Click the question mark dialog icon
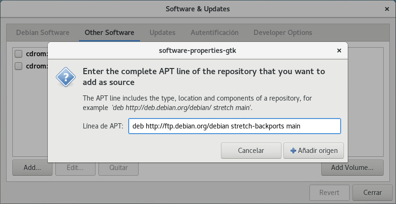The image size is (396, 204). click(66, 76)
